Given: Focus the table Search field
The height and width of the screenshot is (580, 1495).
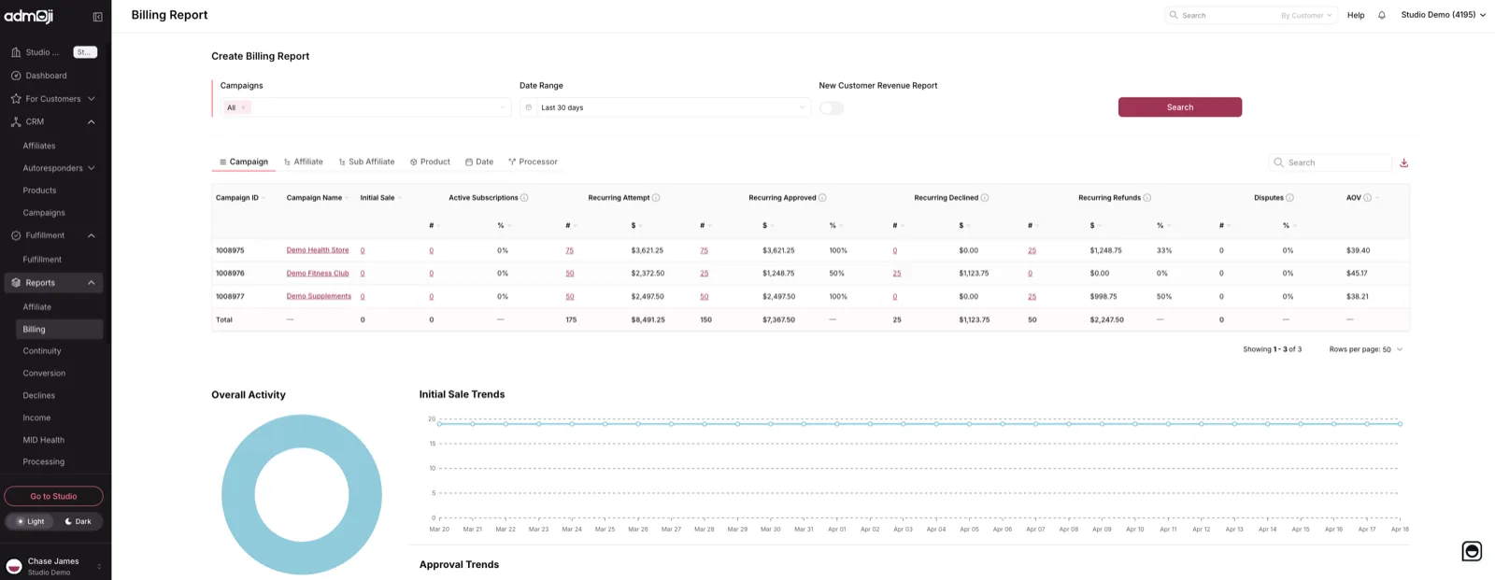Looking at the screenshot, I should [x=1331, y=163].
